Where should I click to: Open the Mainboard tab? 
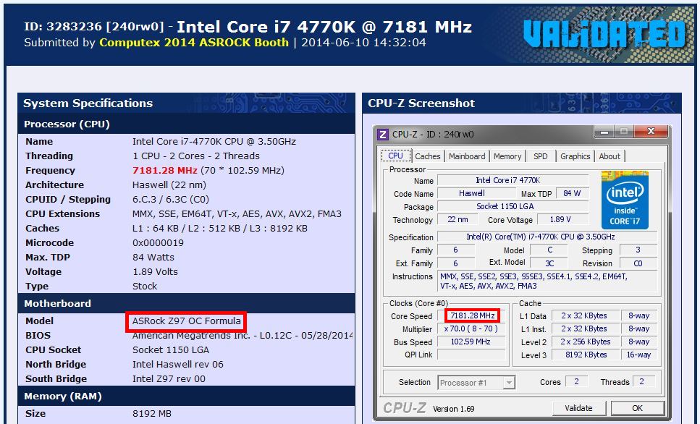click(466, 156)
